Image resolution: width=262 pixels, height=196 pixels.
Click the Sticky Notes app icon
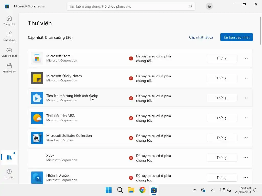[x=37, y=78]
